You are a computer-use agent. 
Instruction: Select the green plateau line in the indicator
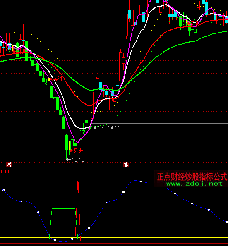point(64,208)
